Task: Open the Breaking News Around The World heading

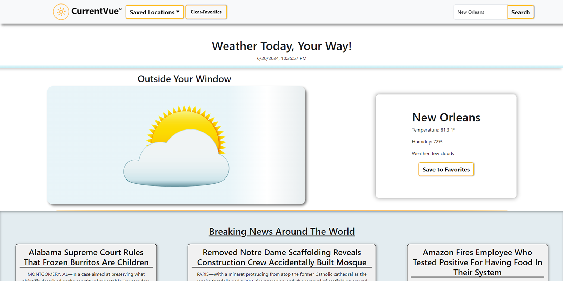Action: tap(281, 231)
